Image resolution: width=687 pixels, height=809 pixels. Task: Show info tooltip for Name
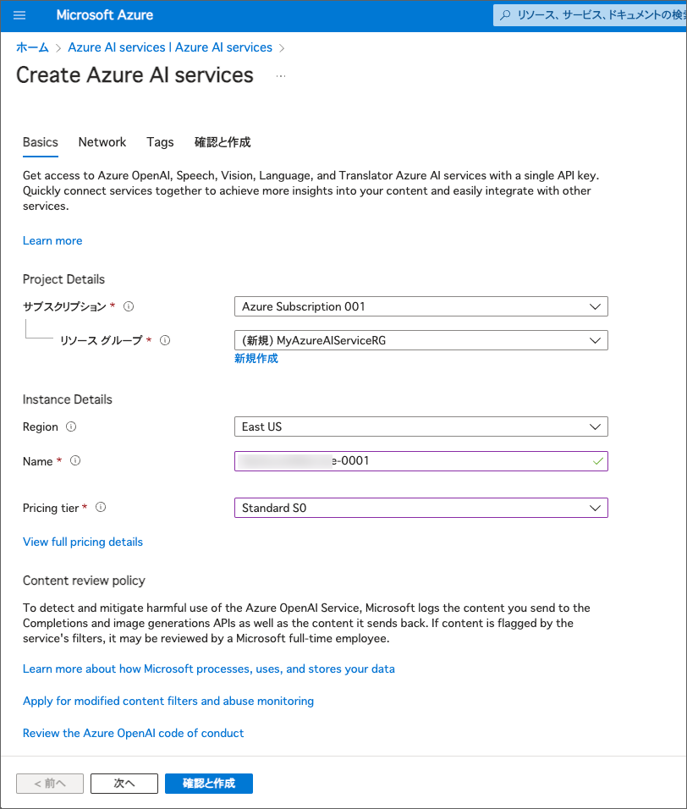pyautogui.click(x=75, y=460)
